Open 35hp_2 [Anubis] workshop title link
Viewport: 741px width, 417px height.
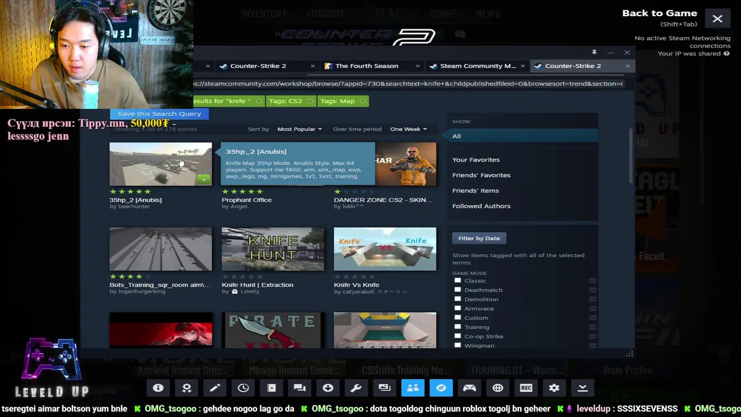coord(135,200)
